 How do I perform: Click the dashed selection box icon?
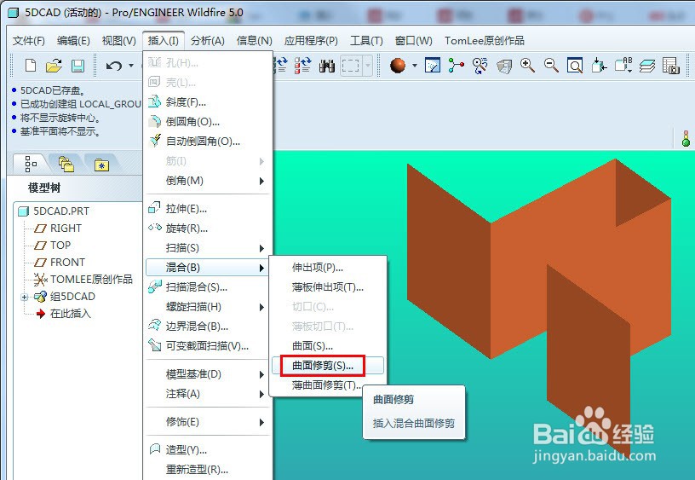click(350, 66)
